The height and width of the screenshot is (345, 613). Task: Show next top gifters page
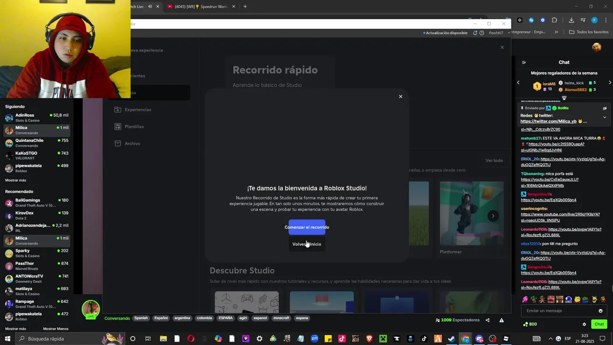click(x=610, y=83)
